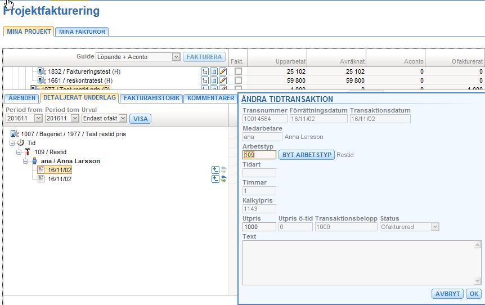
Task: Click Avräknat value 25 102 for 1832
Action: click(x=355, y=71)
